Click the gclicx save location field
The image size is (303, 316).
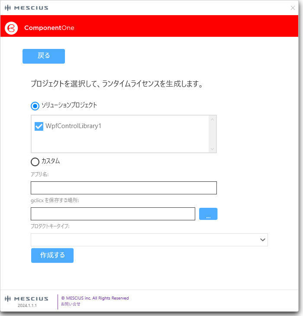(113, 214)
